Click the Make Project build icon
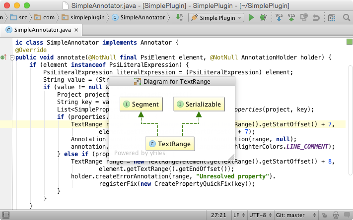The height and width of the screenshot is (220, 353). point(180,17)
